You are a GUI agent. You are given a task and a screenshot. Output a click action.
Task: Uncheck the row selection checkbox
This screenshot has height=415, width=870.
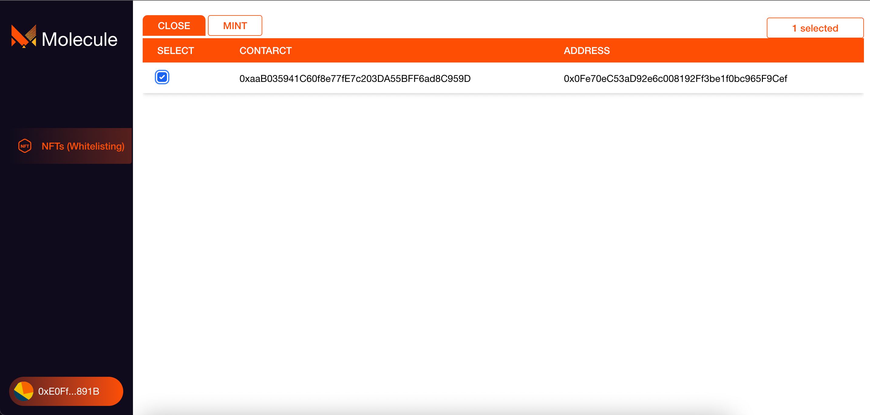tap(162, 77)
